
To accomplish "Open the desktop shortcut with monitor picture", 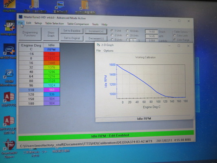I will click(x=60, y=7).
